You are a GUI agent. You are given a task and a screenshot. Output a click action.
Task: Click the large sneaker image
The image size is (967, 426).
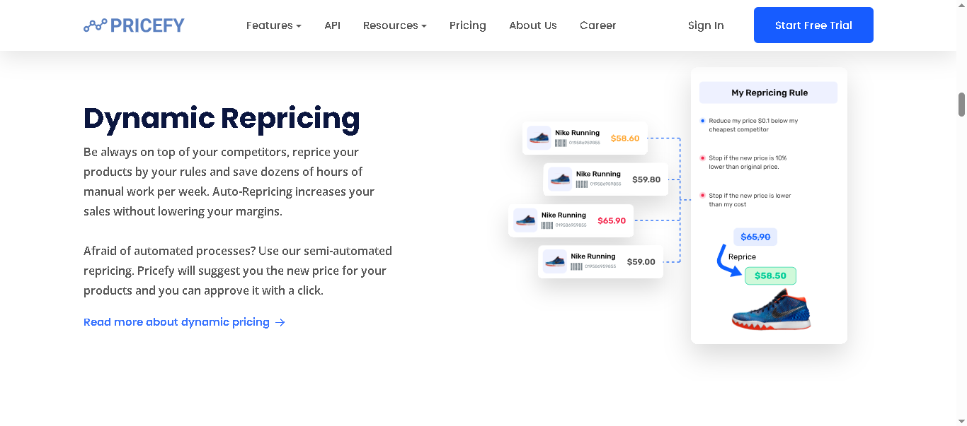(771, 309)
